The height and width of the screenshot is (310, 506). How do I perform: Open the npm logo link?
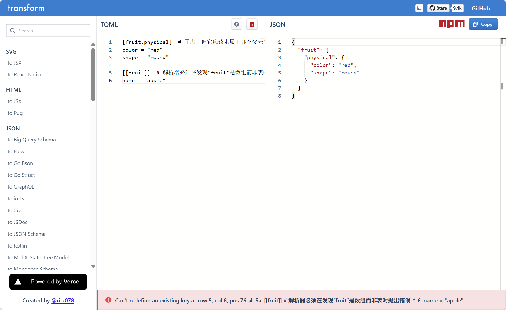click(452, 24)
